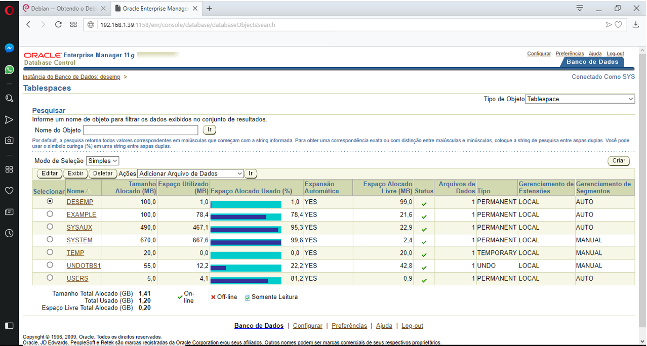Select the DESEMP tablespace radio button
647x346 pixels.
(50, 201)
